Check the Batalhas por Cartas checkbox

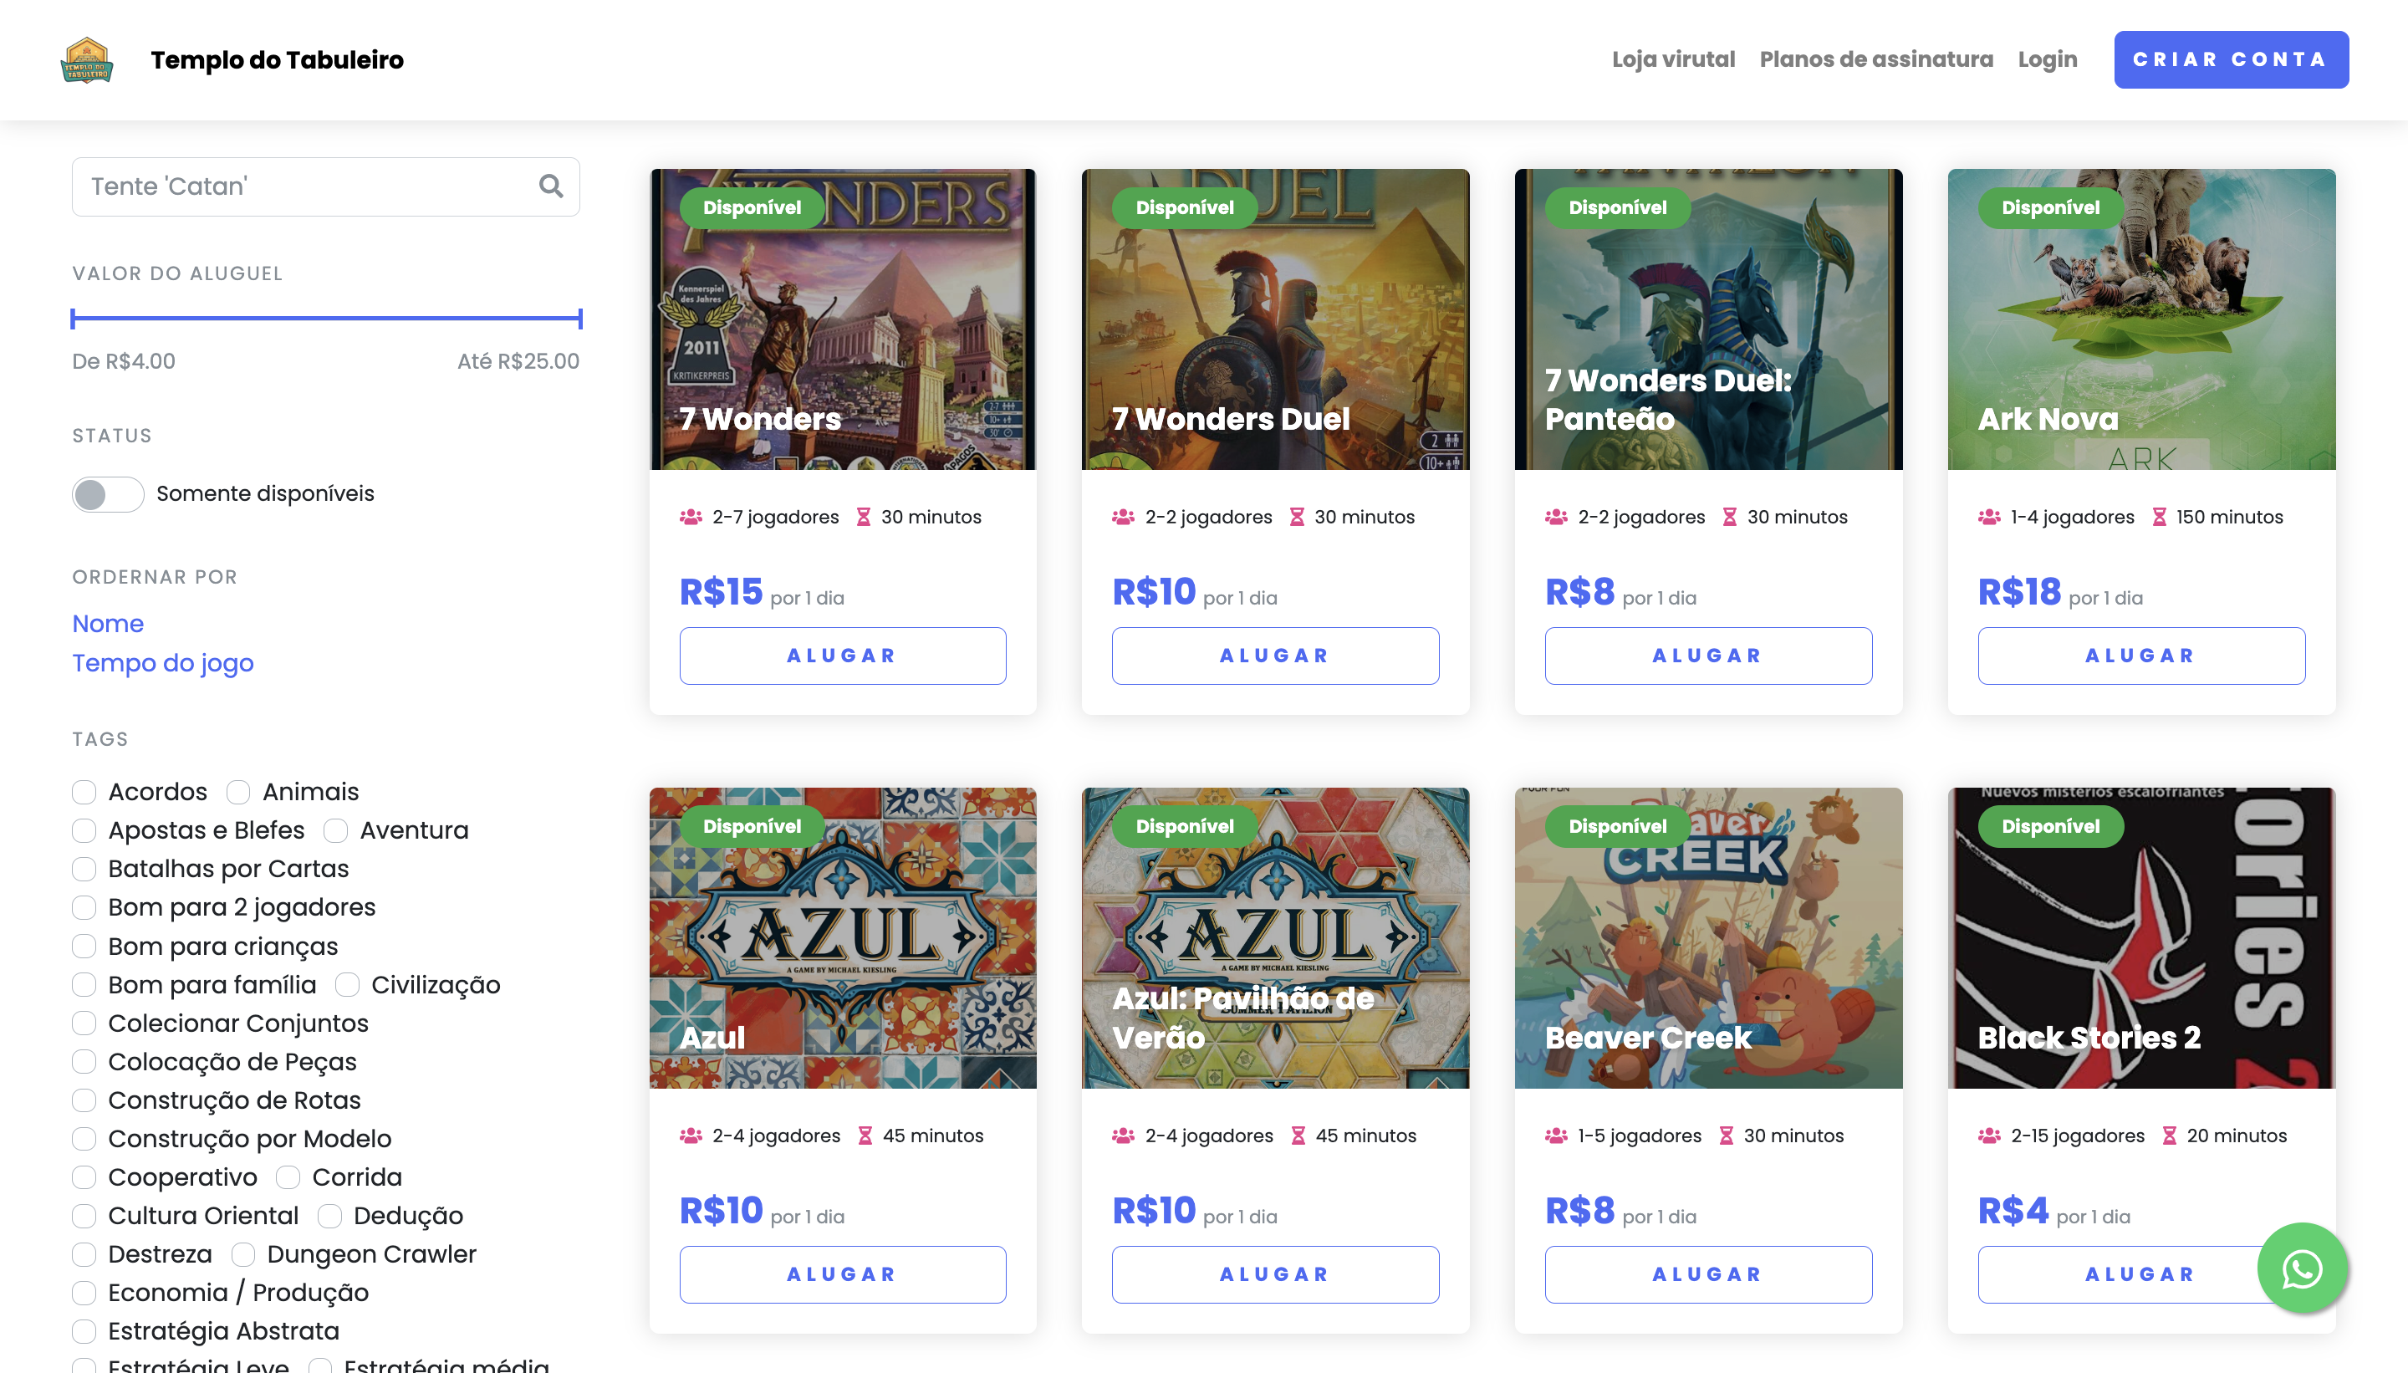point(84,869)
